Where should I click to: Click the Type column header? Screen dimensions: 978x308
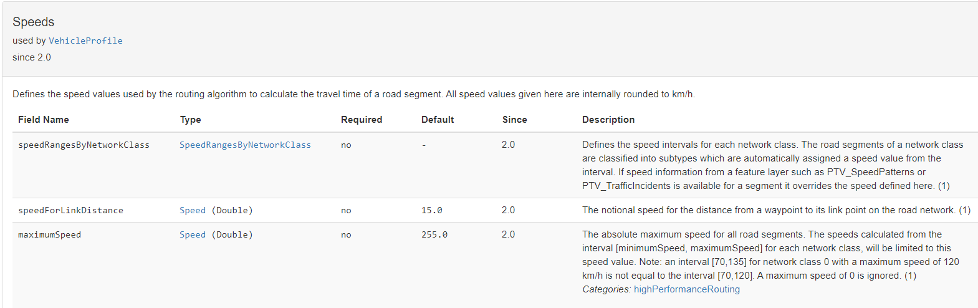[x=190, y=120]
